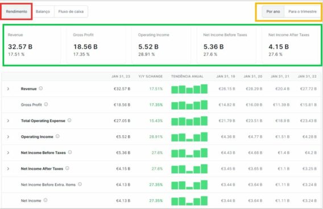Click the Gross Profit value €18.56 B
This screenshot has width=323, height=209.
[x=122, y=105]
